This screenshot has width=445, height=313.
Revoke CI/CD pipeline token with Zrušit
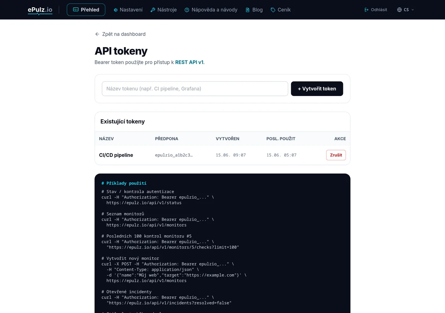point(336,155)
